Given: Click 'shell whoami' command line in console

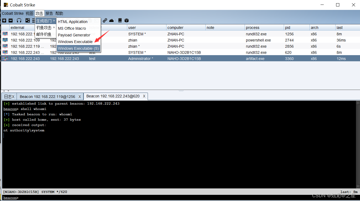Looking at the screenshot, I should (33, 109).
